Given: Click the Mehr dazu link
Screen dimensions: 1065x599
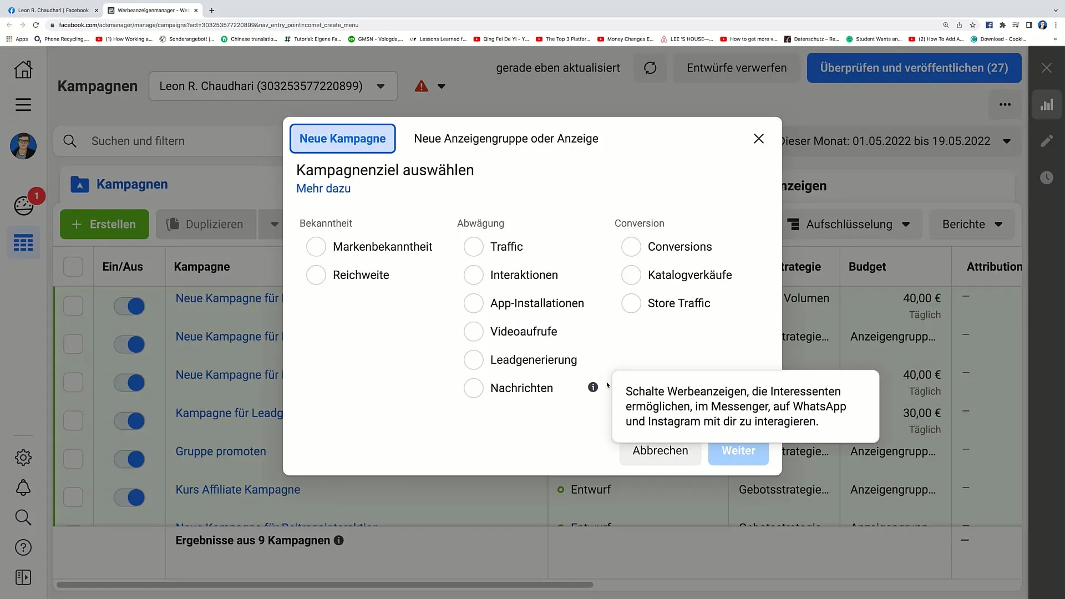Looking at the screenshot, I should pos(323,188).
